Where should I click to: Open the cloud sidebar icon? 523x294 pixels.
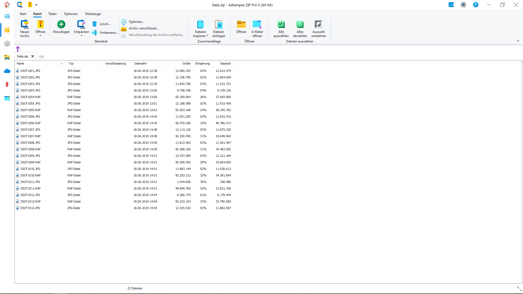point(7,71)
